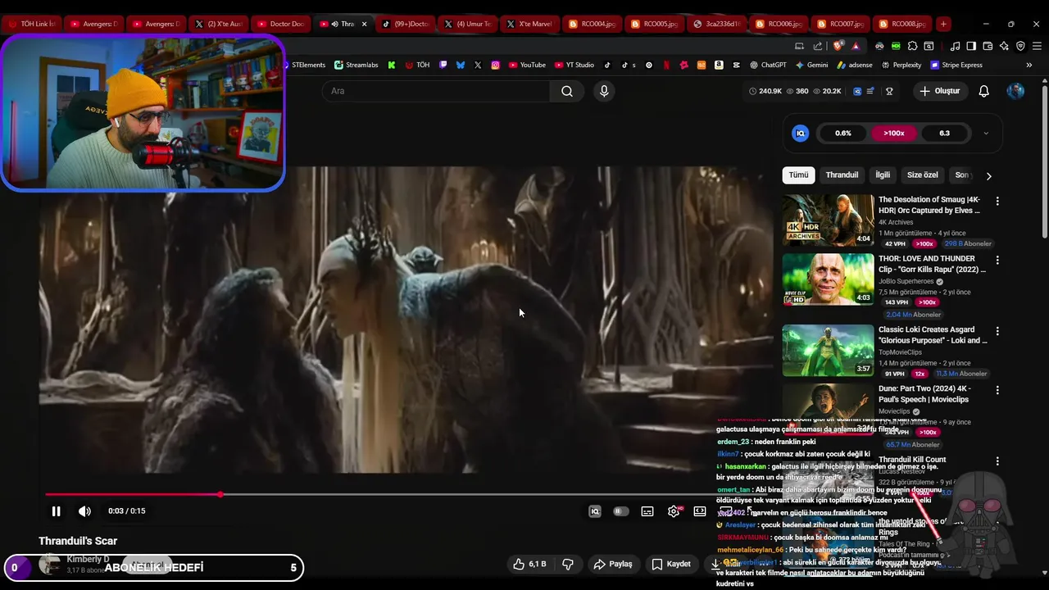The height and width of the screenshot is (590, 1049).
Task: Pause the video playback
Action: tap(56, 511)
